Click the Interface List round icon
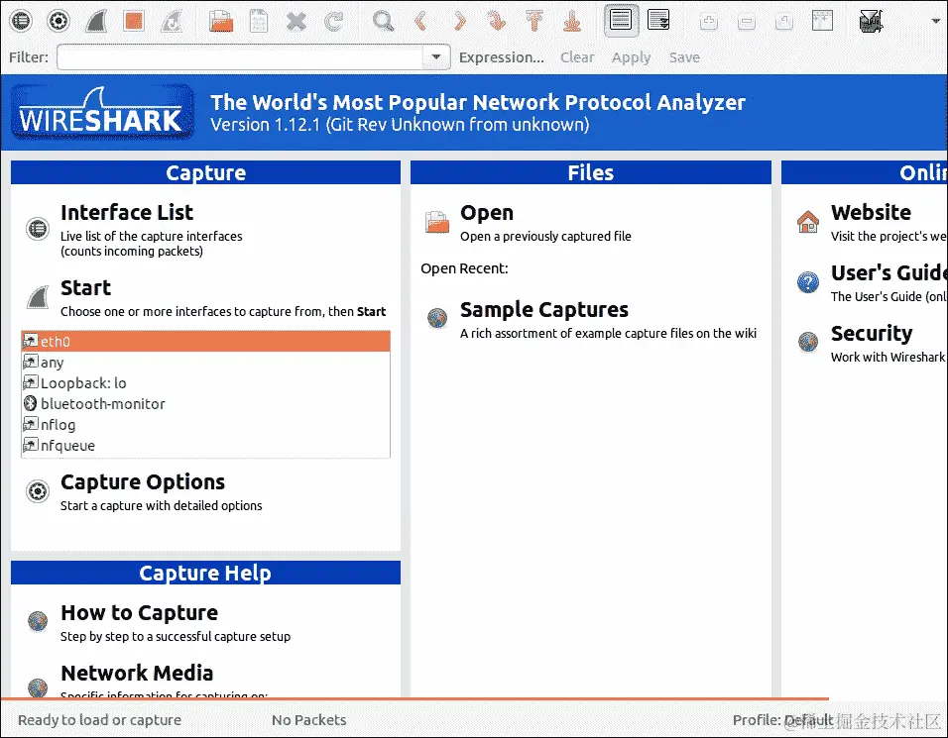948x738 pixels. click(38, 229)
